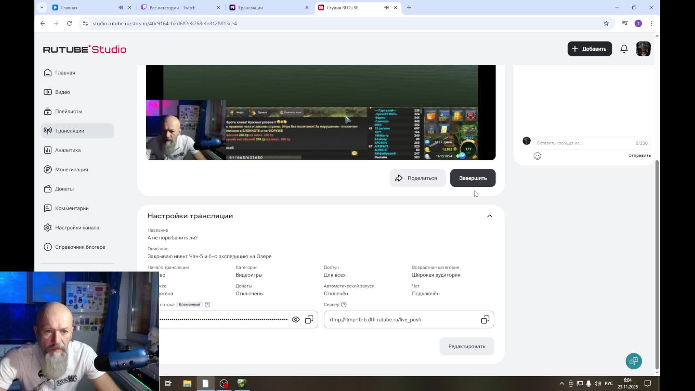Switch to the Twitch categories tab
Image resolution: width=695 pixels, height=391 pixels.
[173, 8]
